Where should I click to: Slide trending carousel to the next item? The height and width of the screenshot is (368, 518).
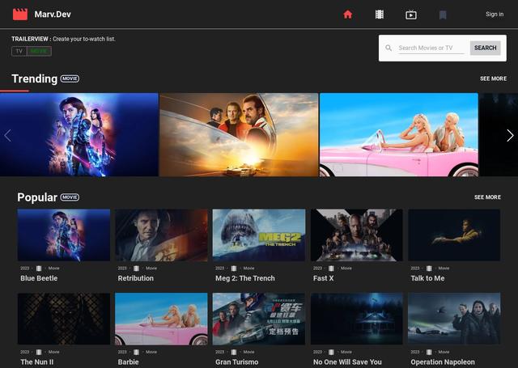coord(509,135)
